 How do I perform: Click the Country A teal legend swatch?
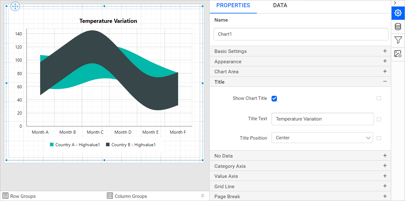tap(52, 145)
